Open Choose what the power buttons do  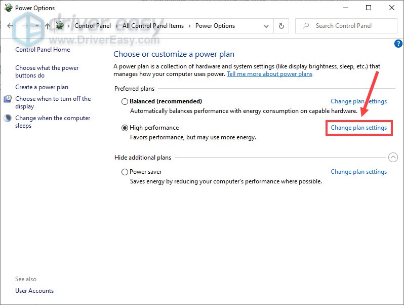47,71
